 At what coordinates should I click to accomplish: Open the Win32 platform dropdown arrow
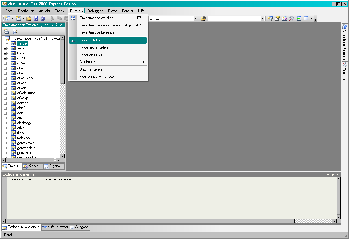point(196,19)
